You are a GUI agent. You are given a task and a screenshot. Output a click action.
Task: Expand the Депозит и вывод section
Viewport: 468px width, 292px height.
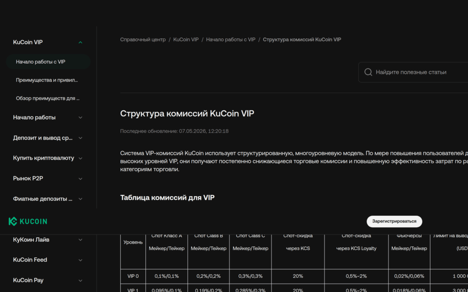pyautogui.click(x=80, y=138)
